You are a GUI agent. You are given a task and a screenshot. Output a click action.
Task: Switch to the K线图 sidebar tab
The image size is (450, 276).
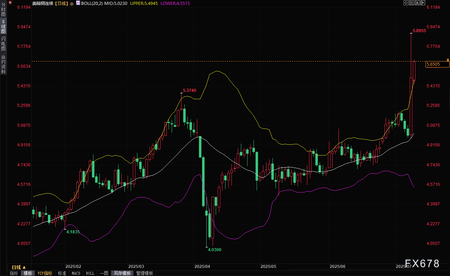(3, 26)
